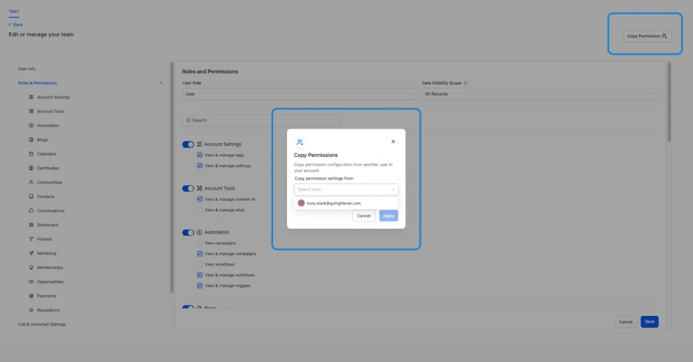Click the Back link
693x362 pixels.
tap(16, 25)
